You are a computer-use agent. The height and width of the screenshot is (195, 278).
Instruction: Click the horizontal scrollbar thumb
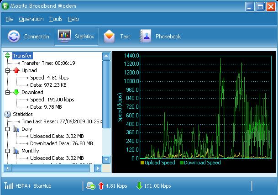pos(51,168)
